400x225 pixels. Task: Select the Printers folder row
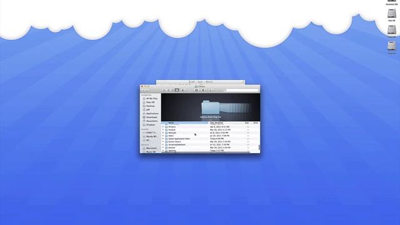[210, 127]
